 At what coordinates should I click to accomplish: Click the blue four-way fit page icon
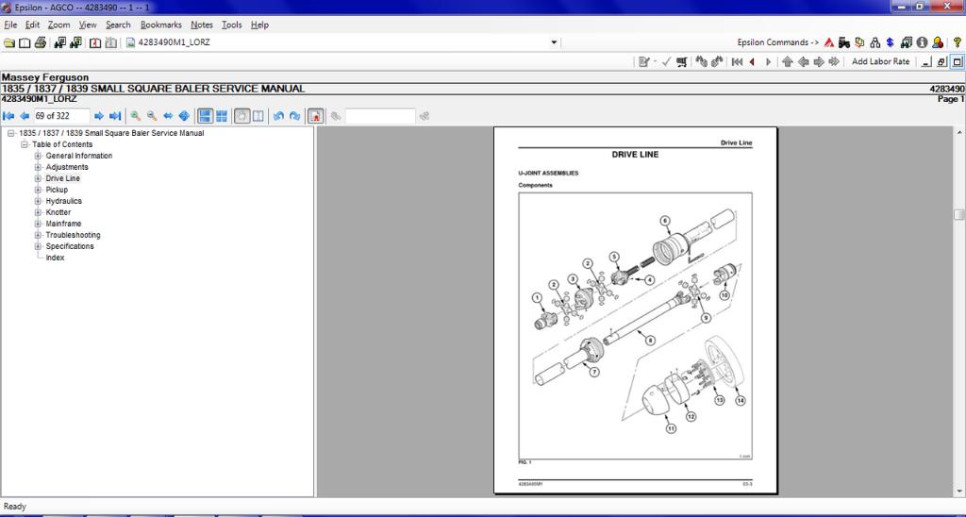coord(184,116)
